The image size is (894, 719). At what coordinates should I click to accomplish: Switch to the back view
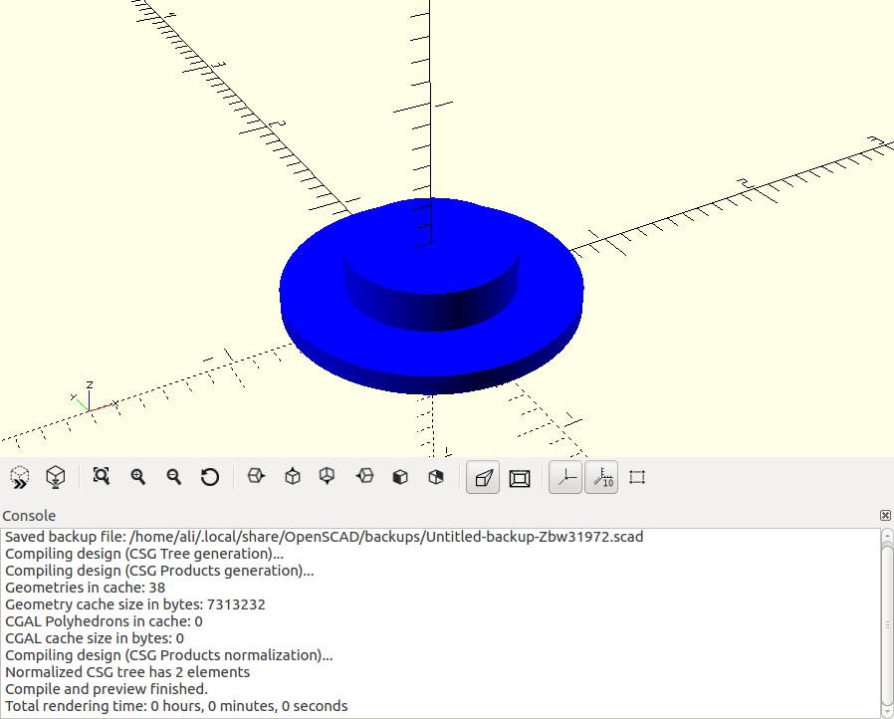pos(435,477)
